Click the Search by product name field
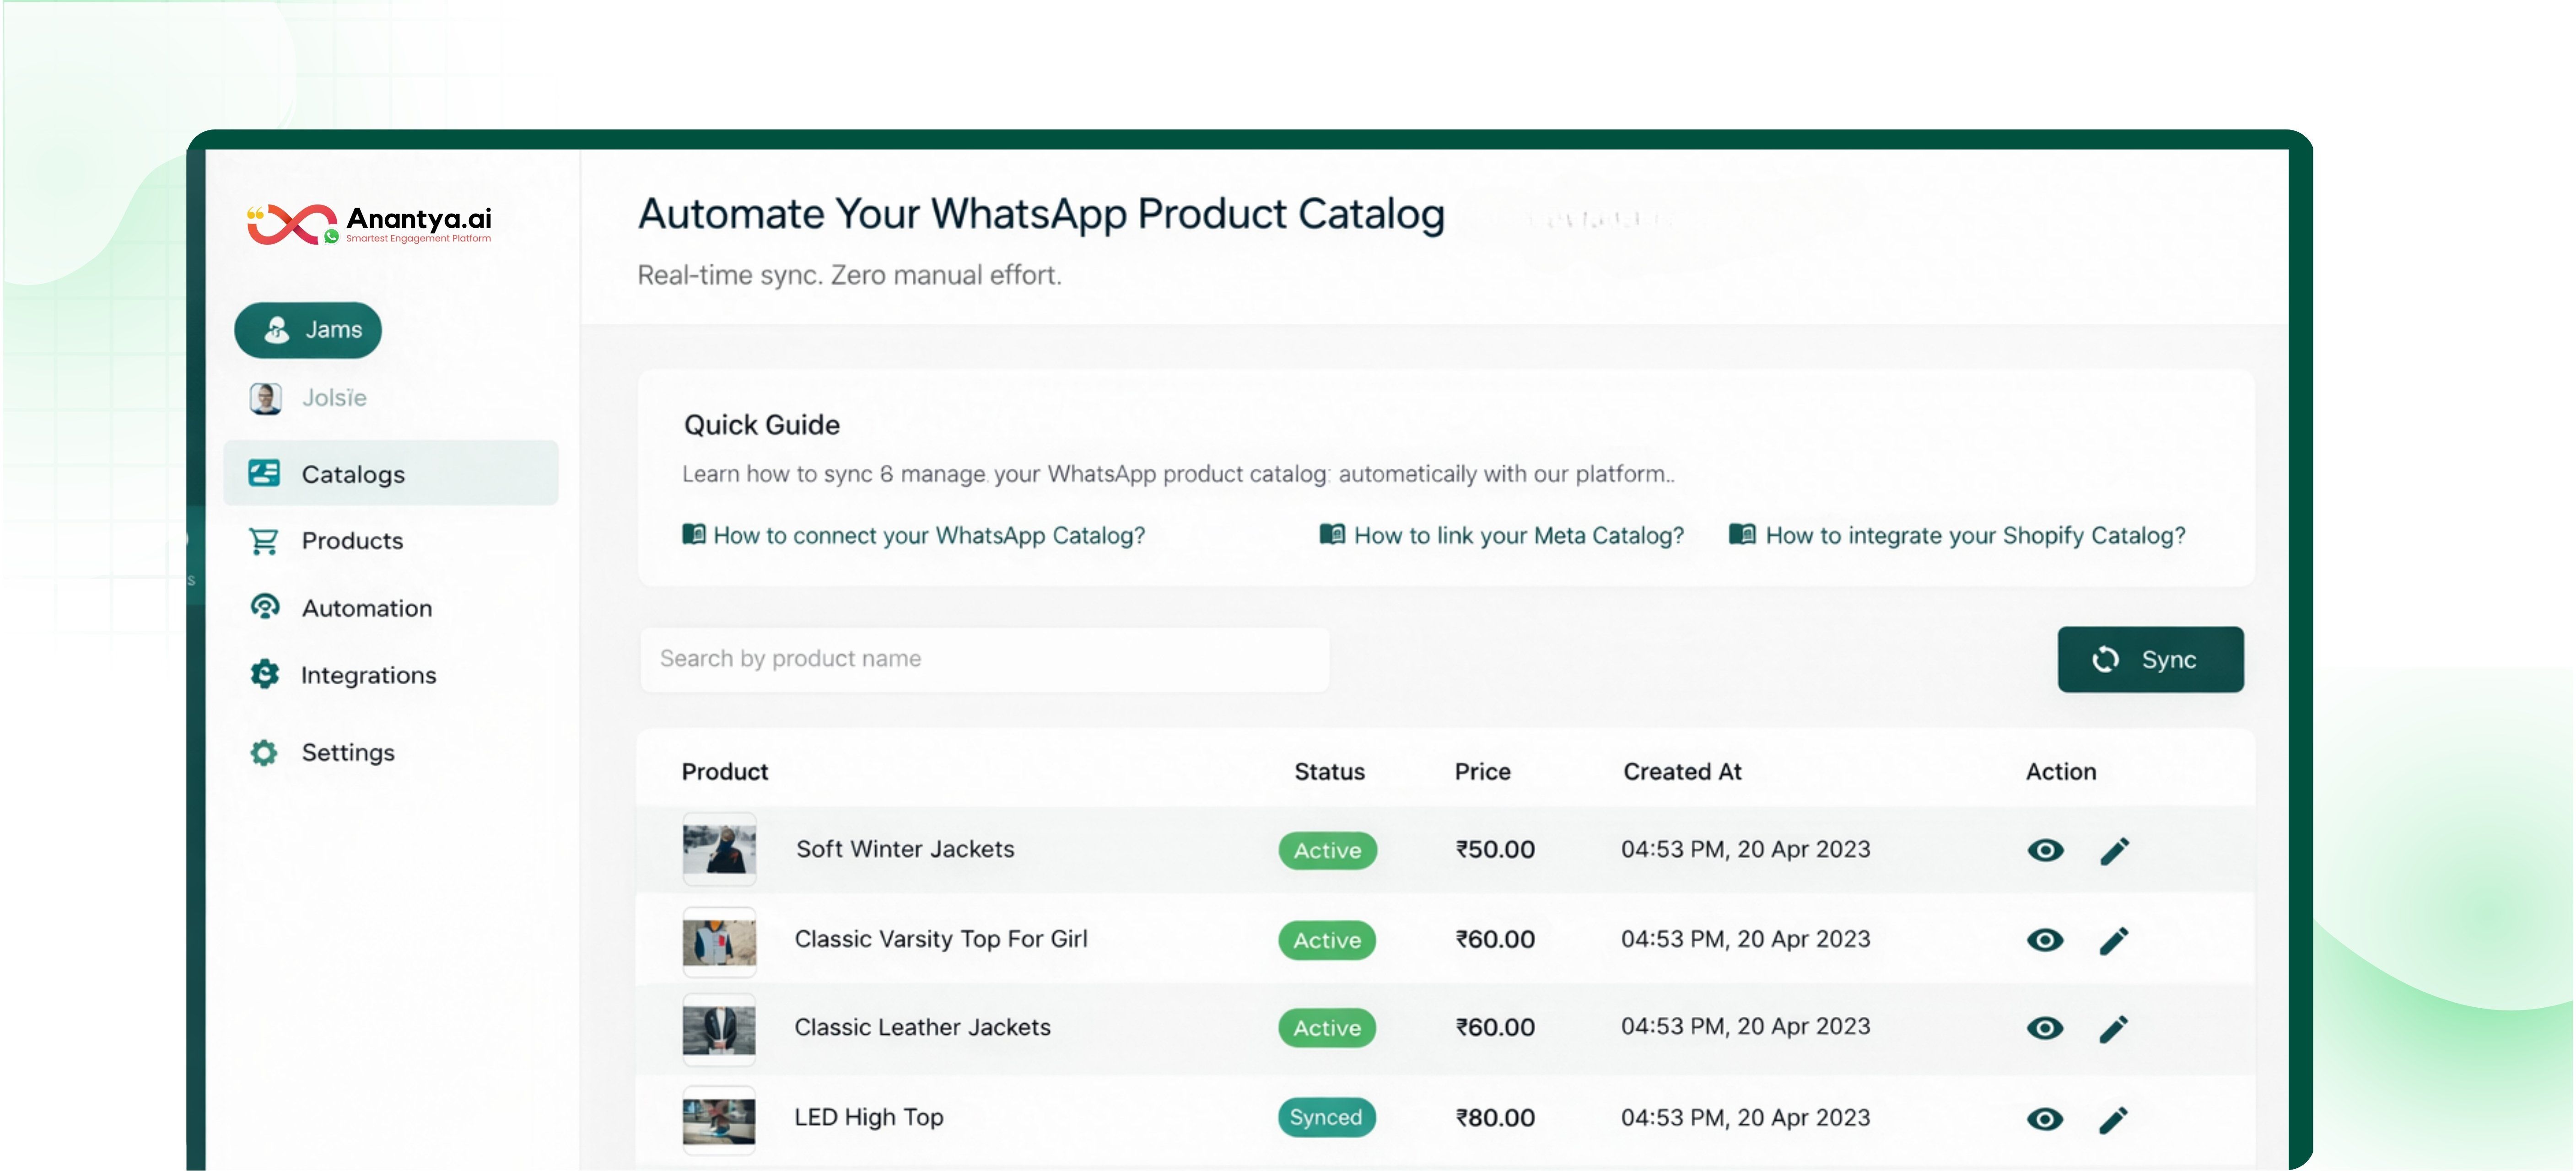2576x1171 pixels. tap(984, 659)
